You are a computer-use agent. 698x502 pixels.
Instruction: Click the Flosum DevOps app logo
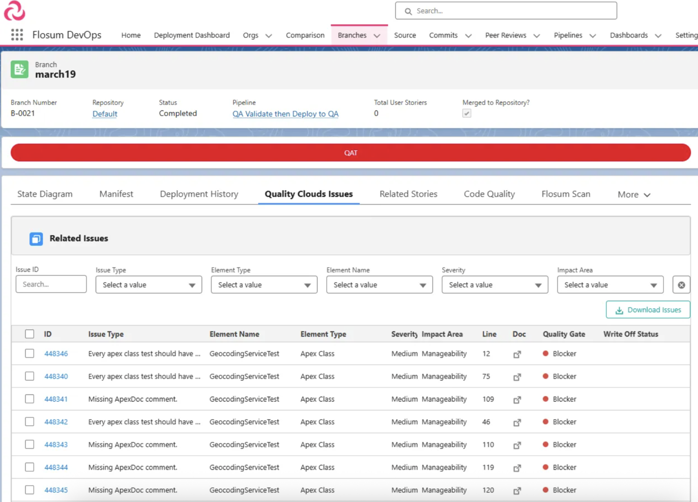point(14,11)
